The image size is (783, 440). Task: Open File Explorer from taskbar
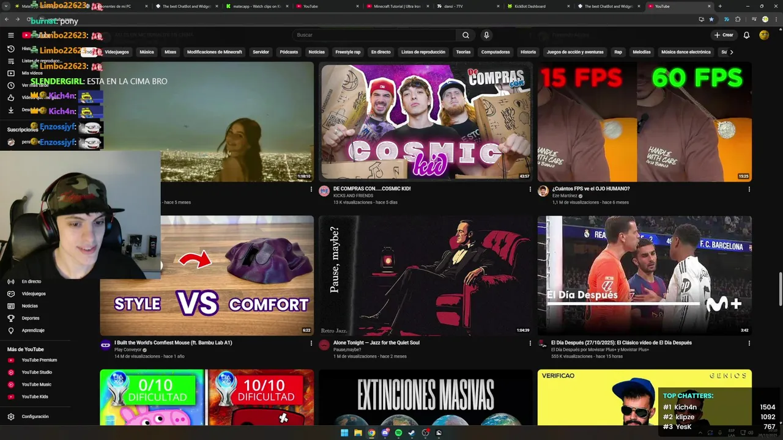pyautogui.click(x=358, y=433)
